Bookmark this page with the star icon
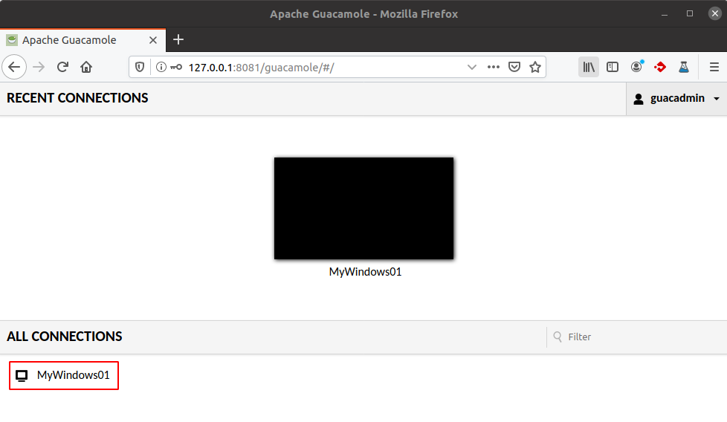Viewport: 727px width, 422px height. (x=535, y=67)
